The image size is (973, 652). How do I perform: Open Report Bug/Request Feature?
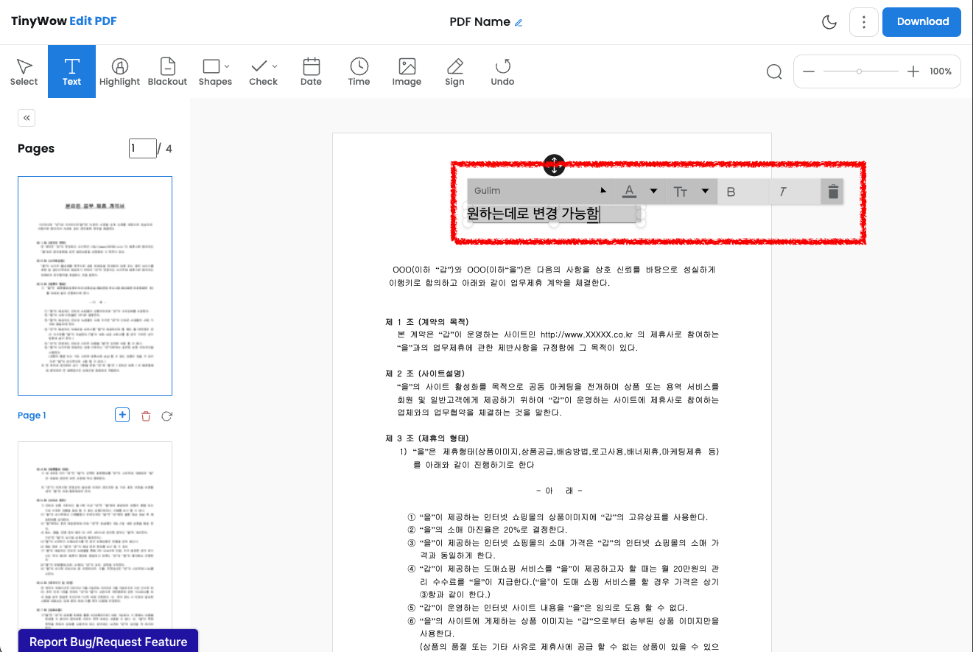click(108, 642)
